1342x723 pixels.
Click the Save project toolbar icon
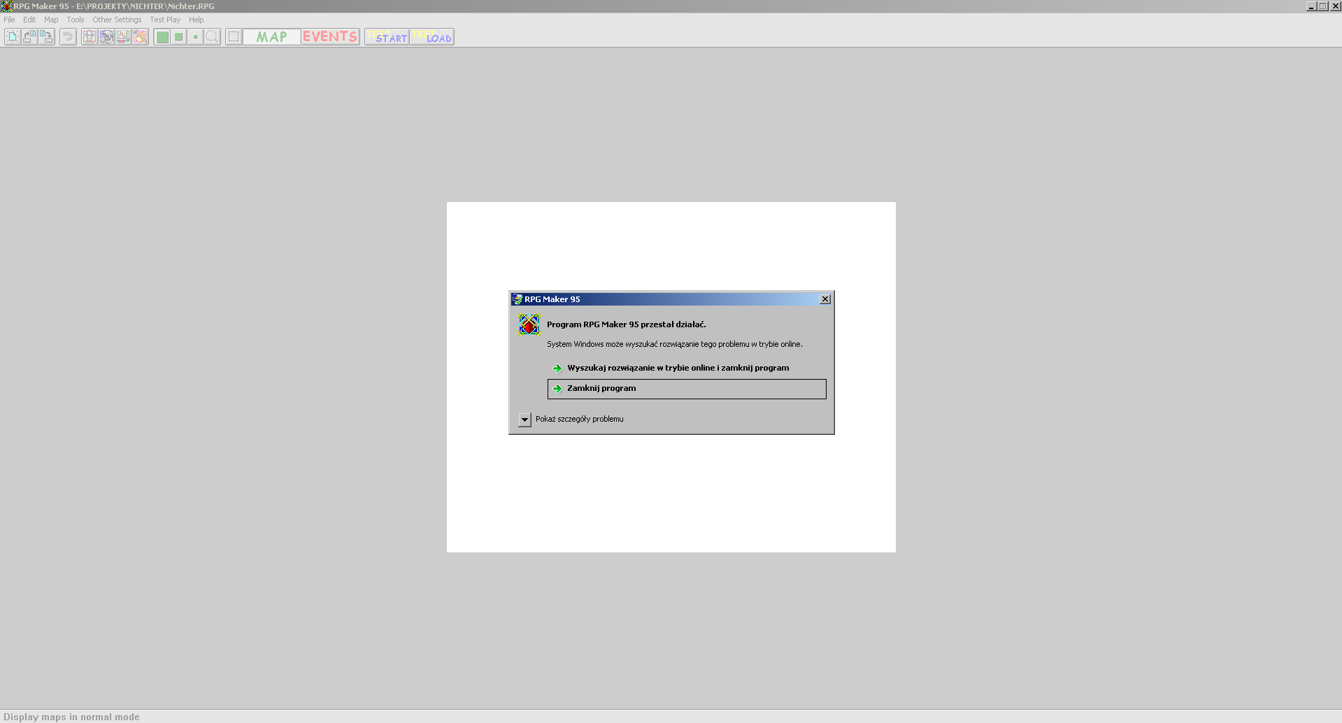[x=46, y=37]
